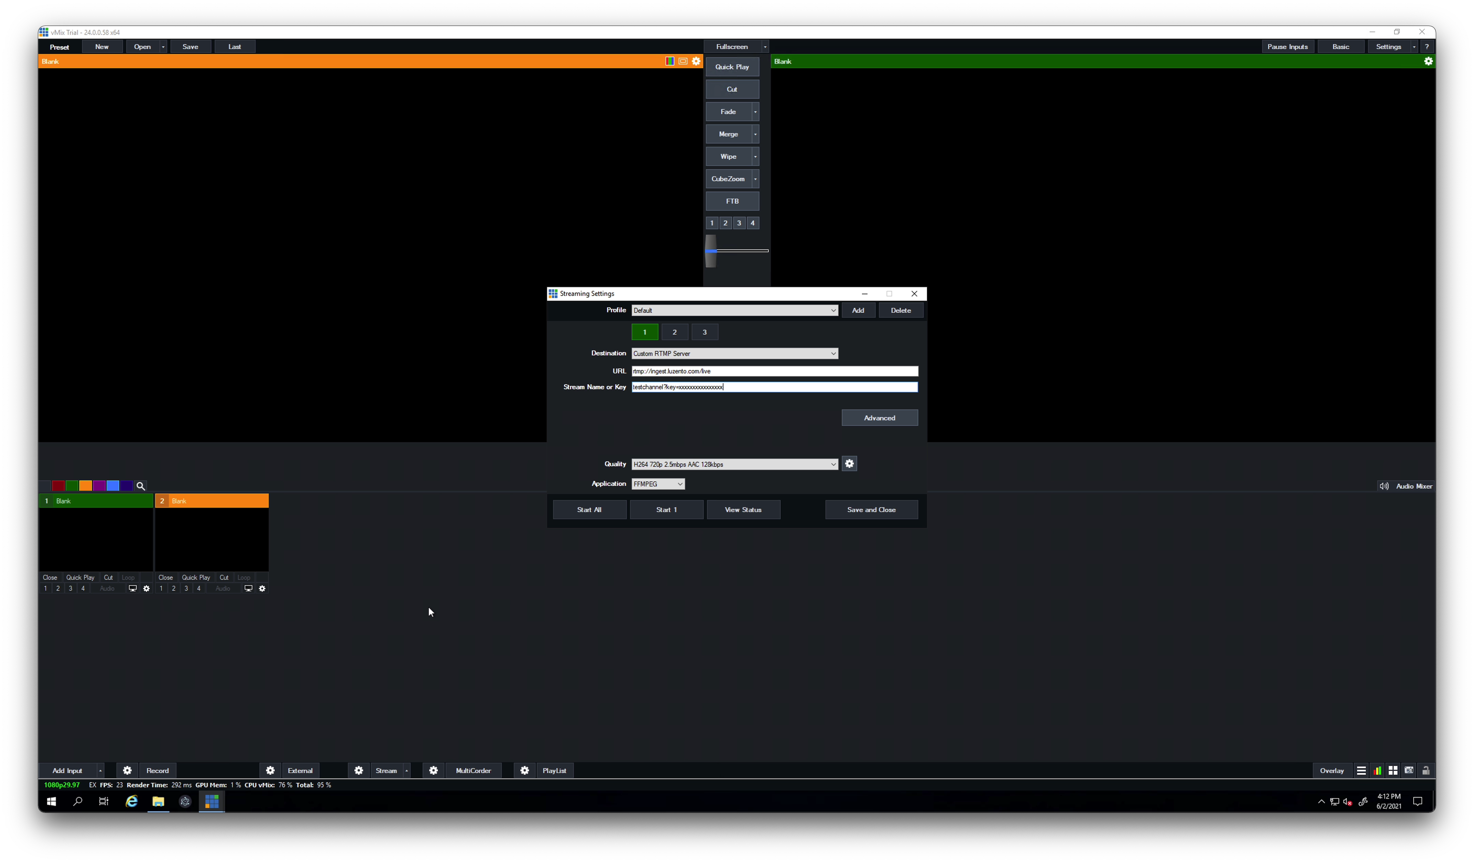Image resolution: width=1474 pixels, height=863 pixels.
Task: Click the snapshot camera icon
Action: pos(1409,770)
